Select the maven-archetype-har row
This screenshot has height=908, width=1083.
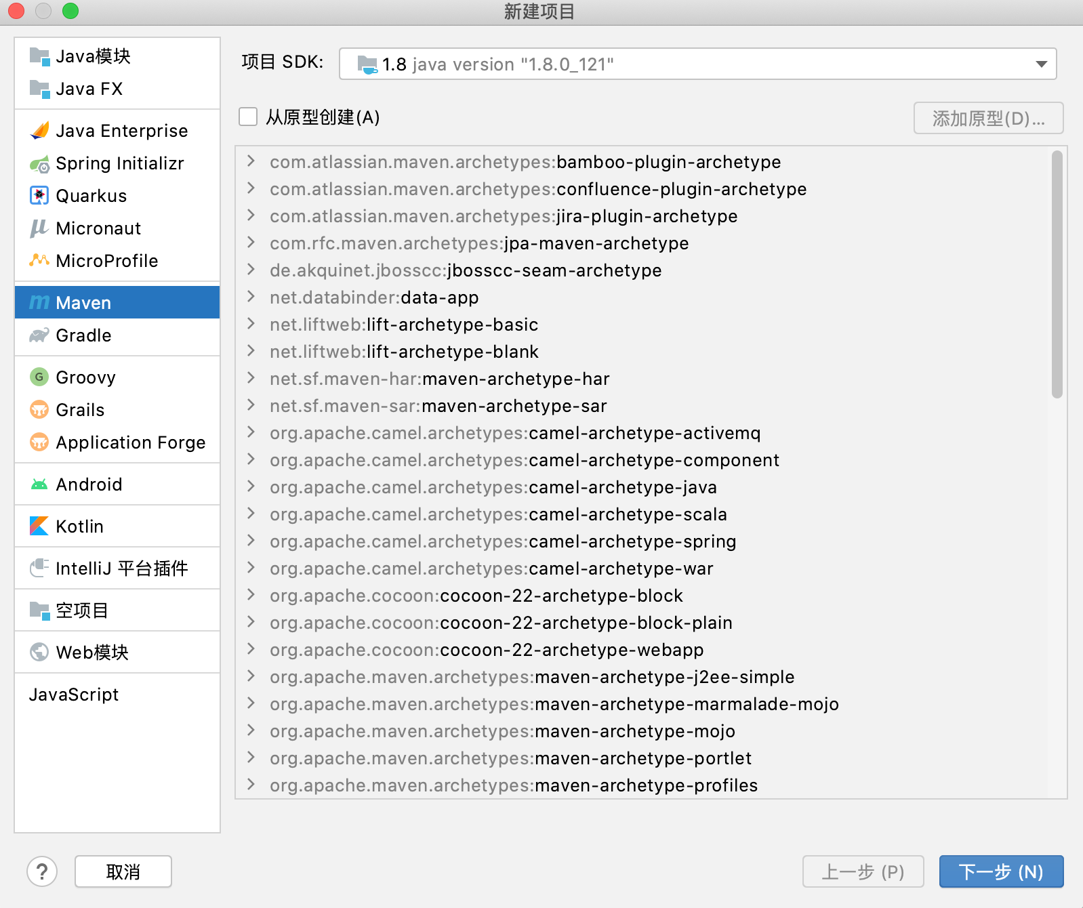[642, 379]
